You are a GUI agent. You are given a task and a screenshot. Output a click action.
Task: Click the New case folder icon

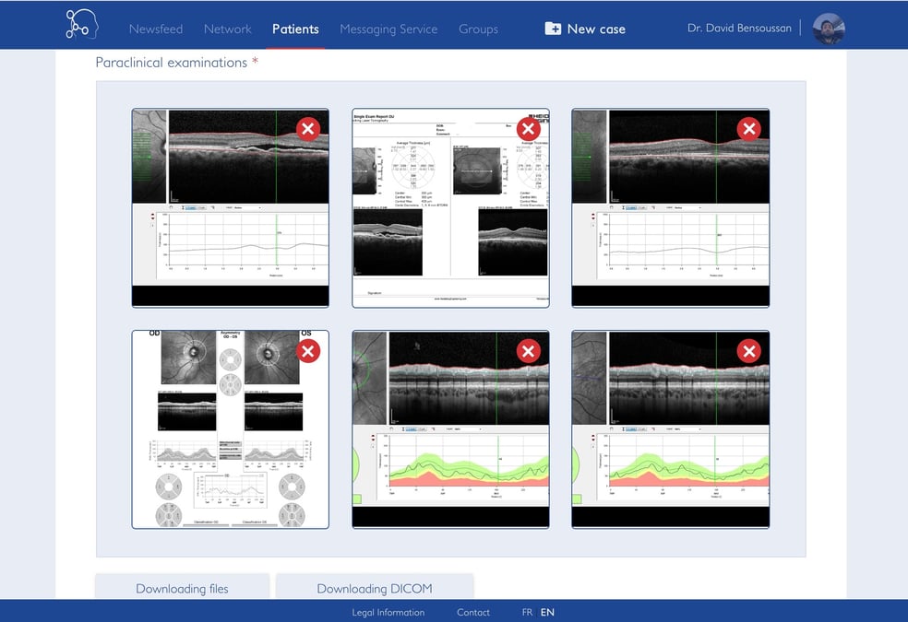[x=553, y=29]
